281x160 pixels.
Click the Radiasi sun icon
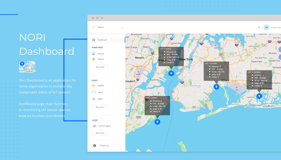point(93,86)
